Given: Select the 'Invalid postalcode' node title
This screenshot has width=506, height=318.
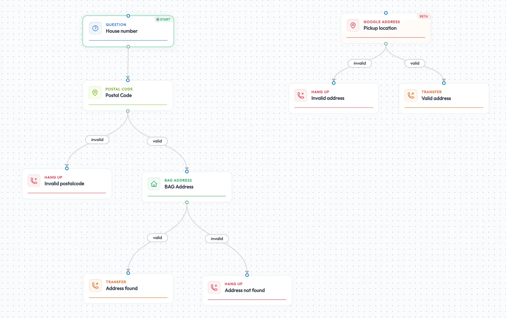Looking at the screenshot, I should [64, 184].
